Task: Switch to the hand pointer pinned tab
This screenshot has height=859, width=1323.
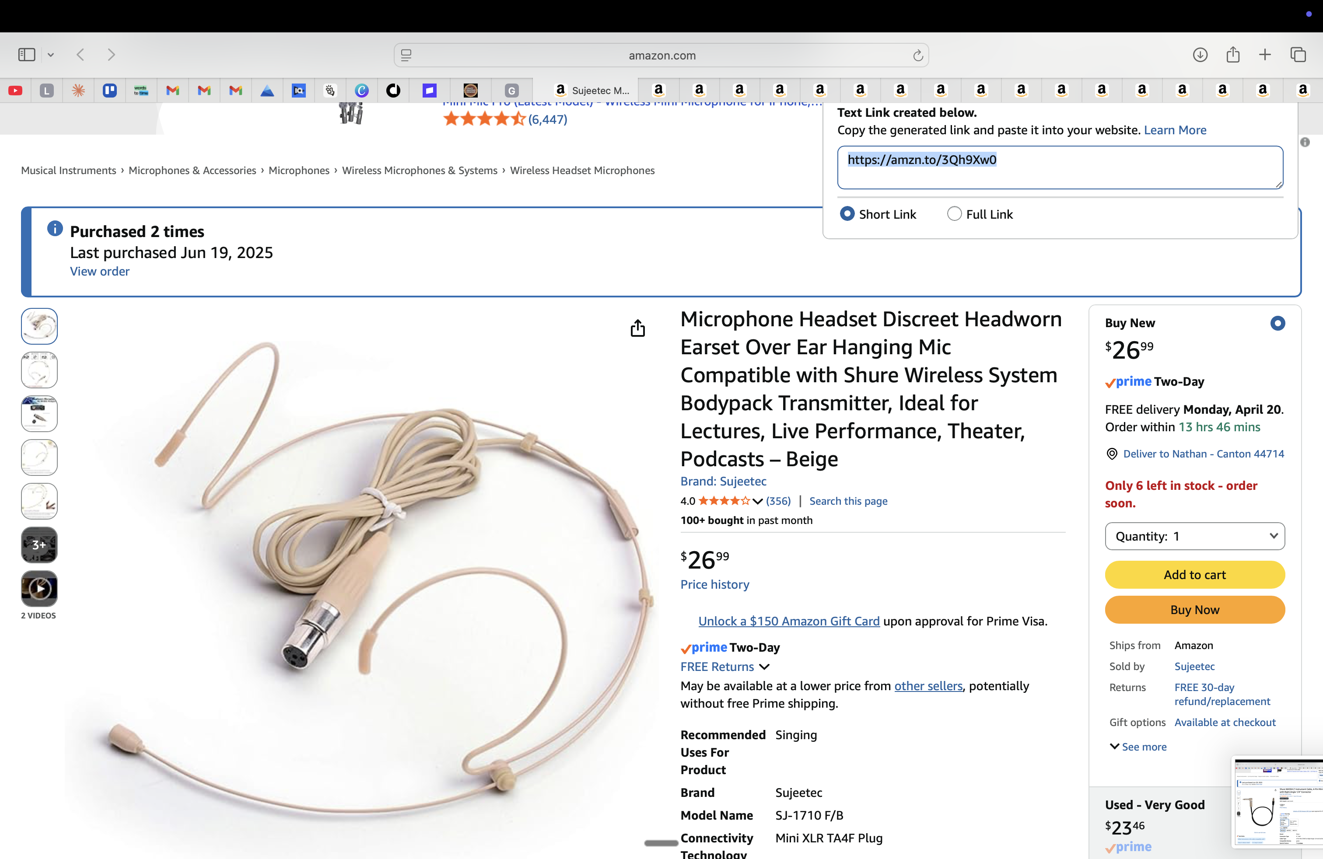Action: point(330,91)
